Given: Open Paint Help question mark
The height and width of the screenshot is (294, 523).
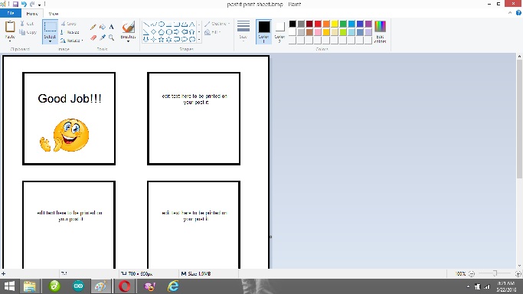Looking at the screenshot, I should point(518,13).
